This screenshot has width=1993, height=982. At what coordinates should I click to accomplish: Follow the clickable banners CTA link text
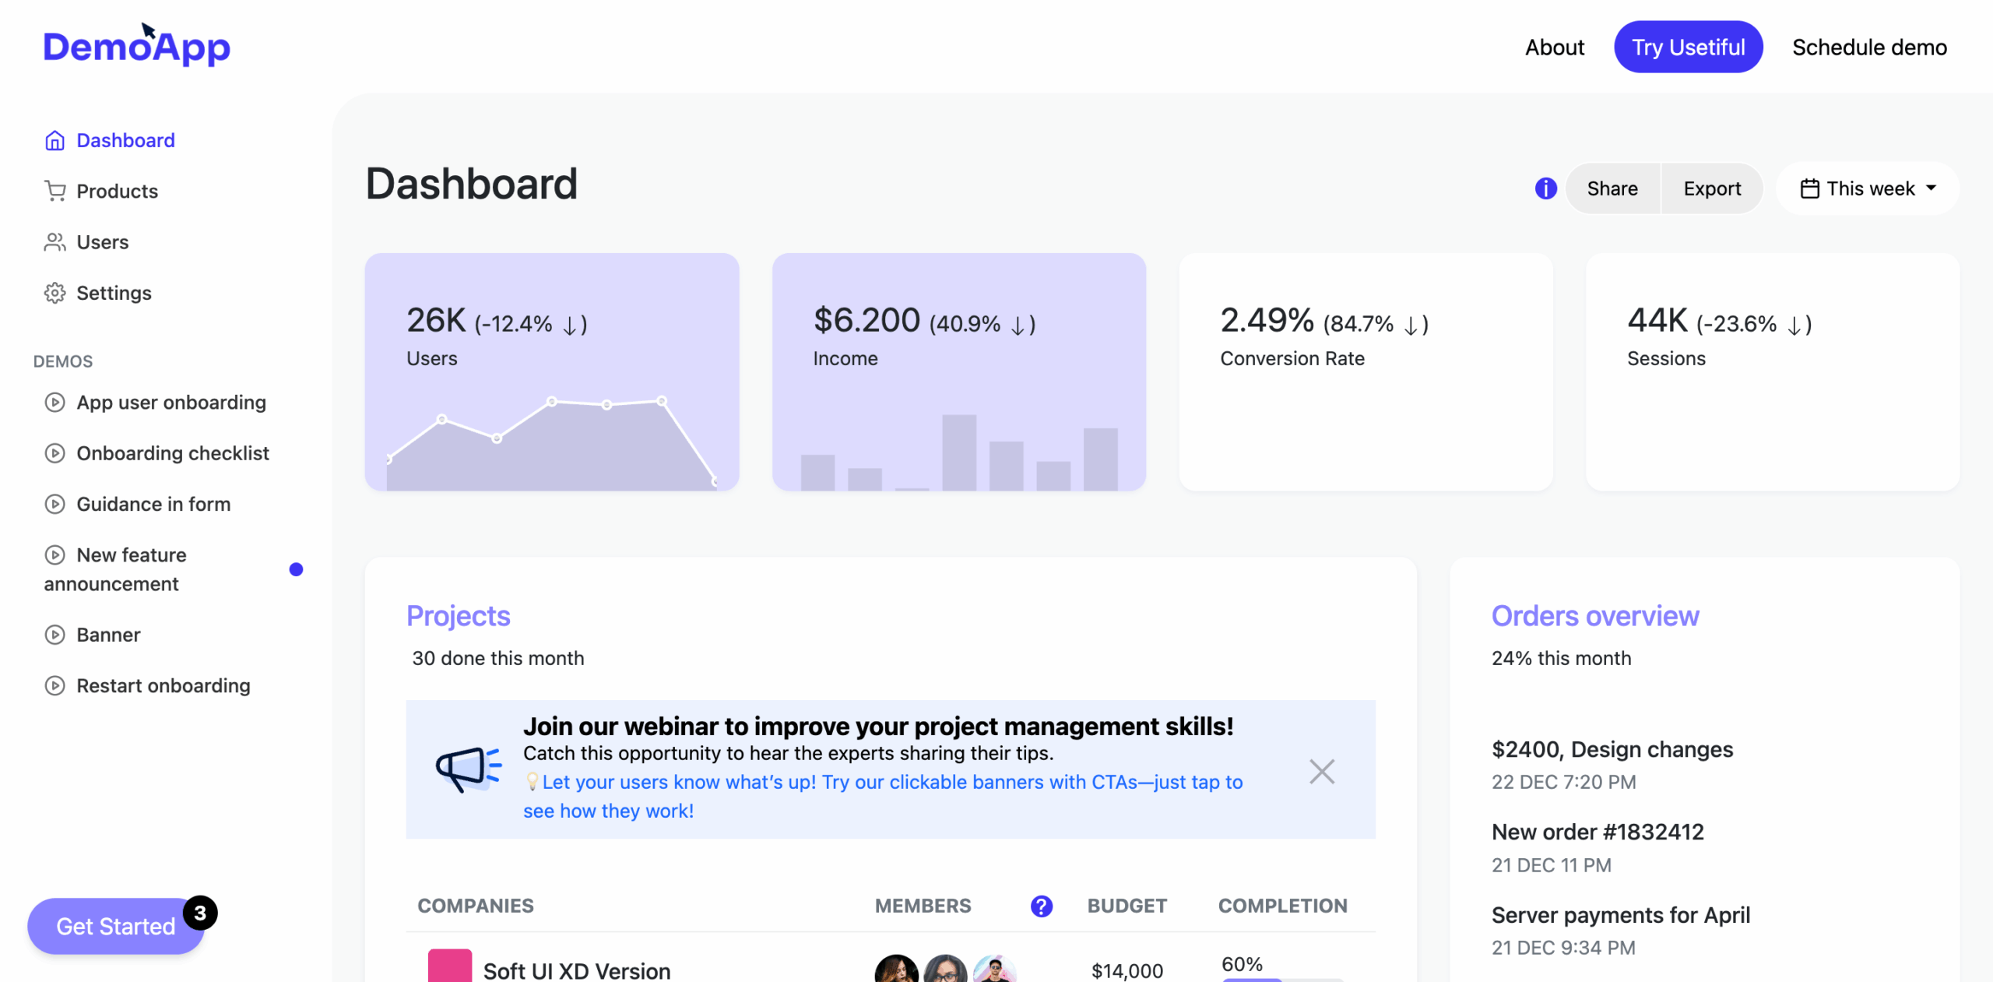[891, 783]
